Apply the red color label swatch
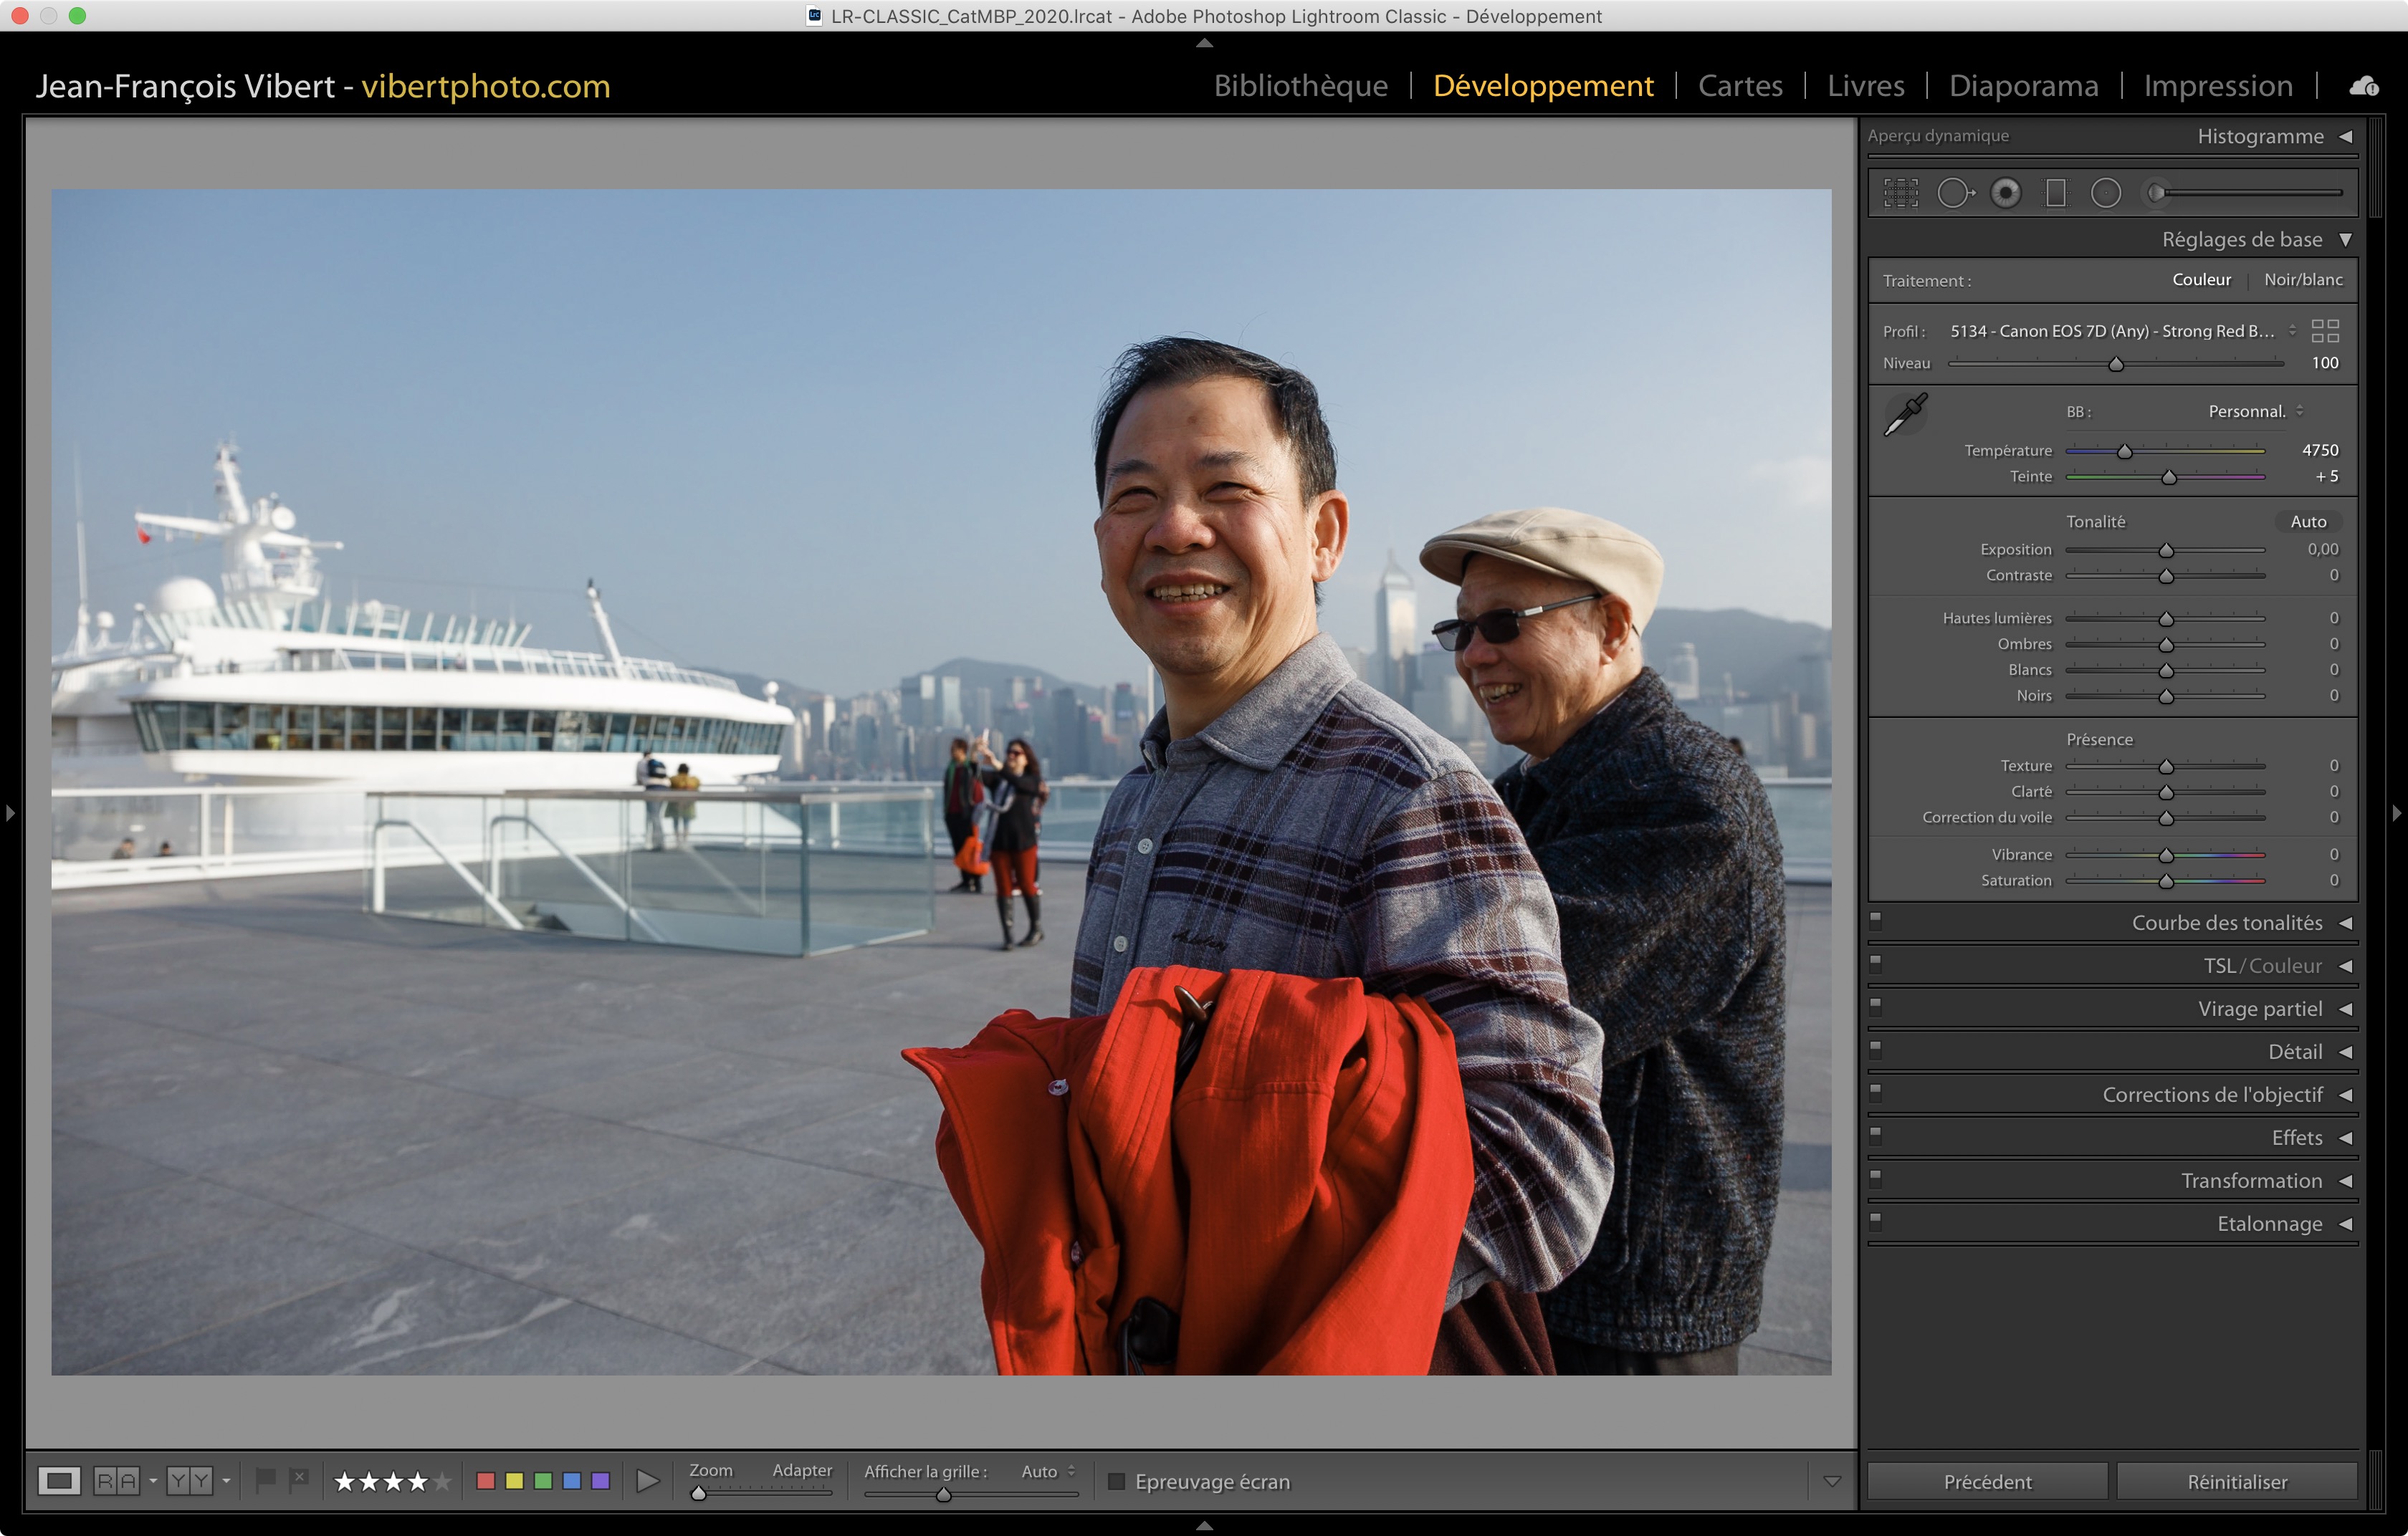2408x1536 pixels. point(486,1481)
